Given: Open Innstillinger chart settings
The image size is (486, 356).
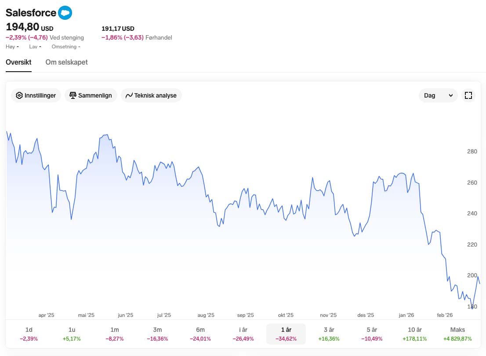Looking at the screenshot, I should pos(36,95).
